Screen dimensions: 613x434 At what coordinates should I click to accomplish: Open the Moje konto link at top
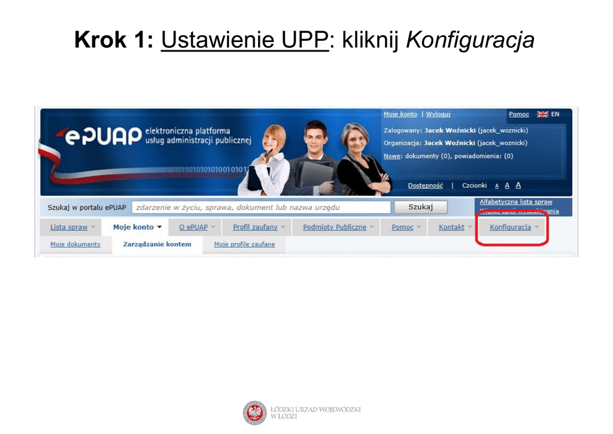coord(400,114)
